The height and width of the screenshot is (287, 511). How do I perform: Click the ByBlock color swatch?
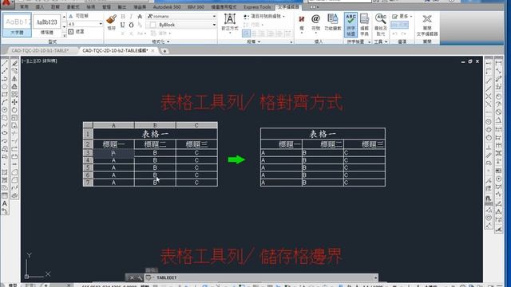coord(153,25)
